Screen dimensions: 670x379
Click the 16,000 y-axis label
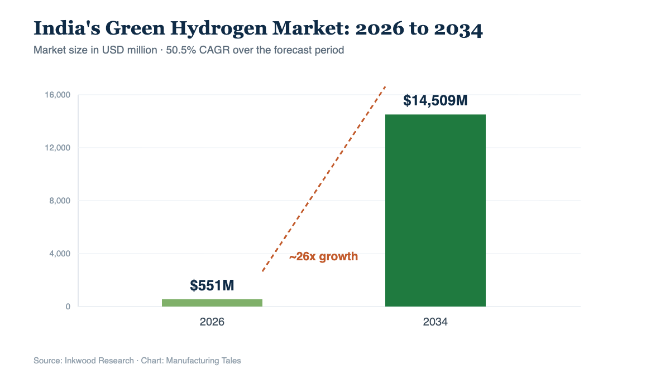pyautogui.click(x=58, y=95)
